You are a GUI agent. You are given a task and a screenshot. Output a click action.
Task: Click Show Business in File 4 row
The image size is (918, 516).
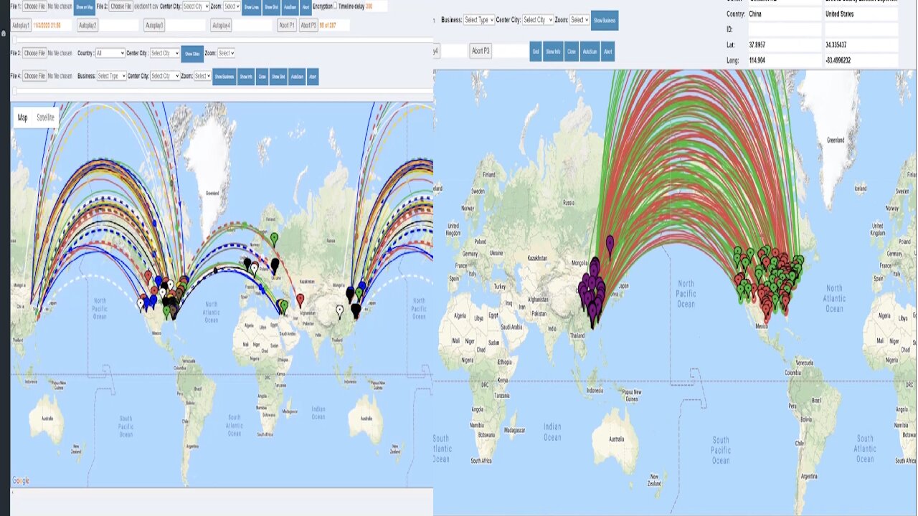tap(224, 77)
